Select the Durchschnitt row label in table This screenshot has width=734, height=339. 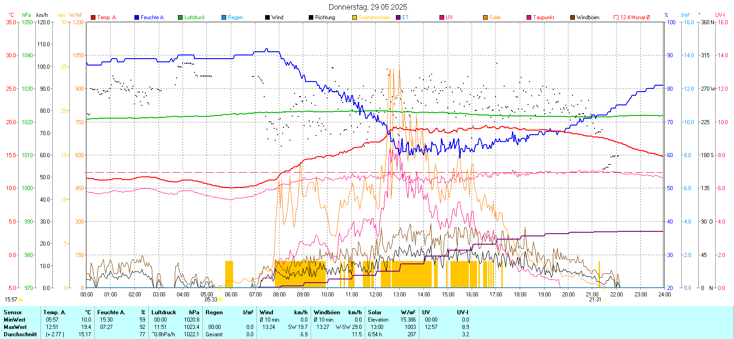[20, 334]
